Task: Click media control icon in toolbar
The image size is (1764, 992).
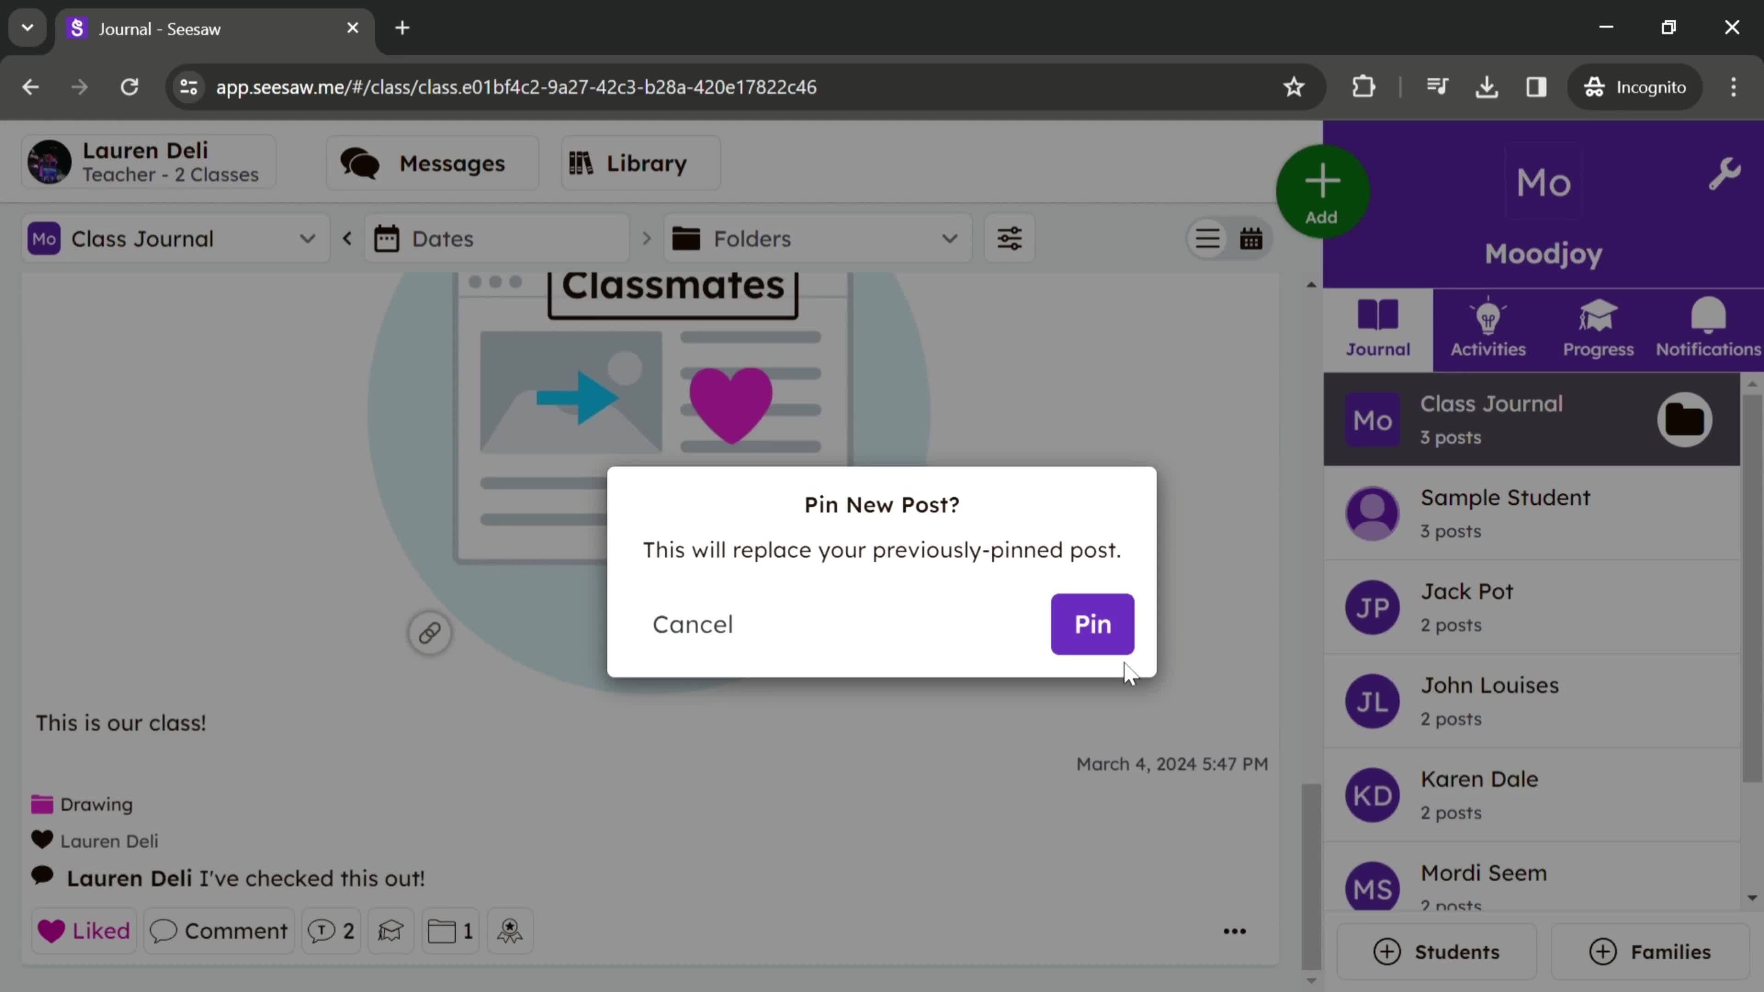Action: click(x=1437, y=87)
